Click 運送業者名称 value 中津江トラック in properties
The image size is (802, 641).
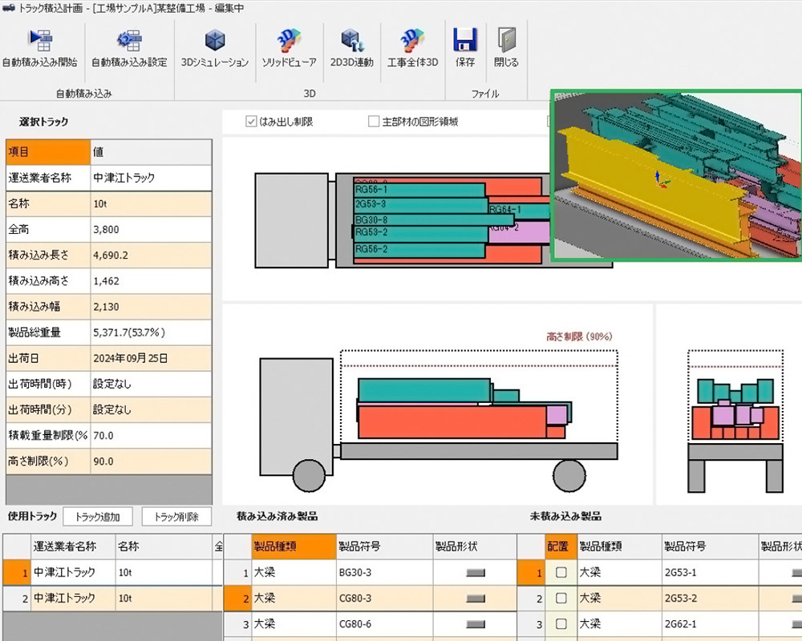[x=151, y=178]
